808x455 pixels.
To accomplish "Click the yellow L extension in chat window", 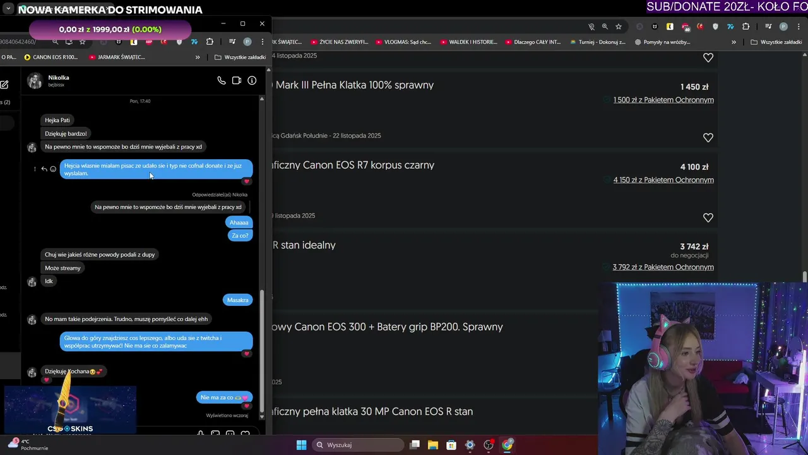I will [134, 42].
